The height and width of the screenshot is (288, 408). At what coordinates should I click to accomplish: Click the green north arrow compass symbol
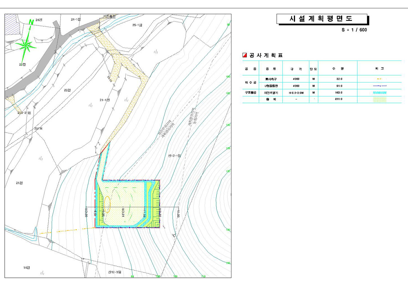tap(26, 45)
